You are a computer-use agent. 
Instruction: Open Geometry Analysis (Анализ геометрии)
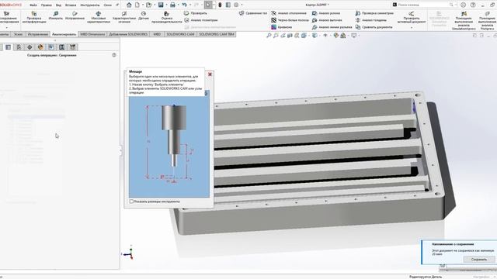tap(201, 20)
